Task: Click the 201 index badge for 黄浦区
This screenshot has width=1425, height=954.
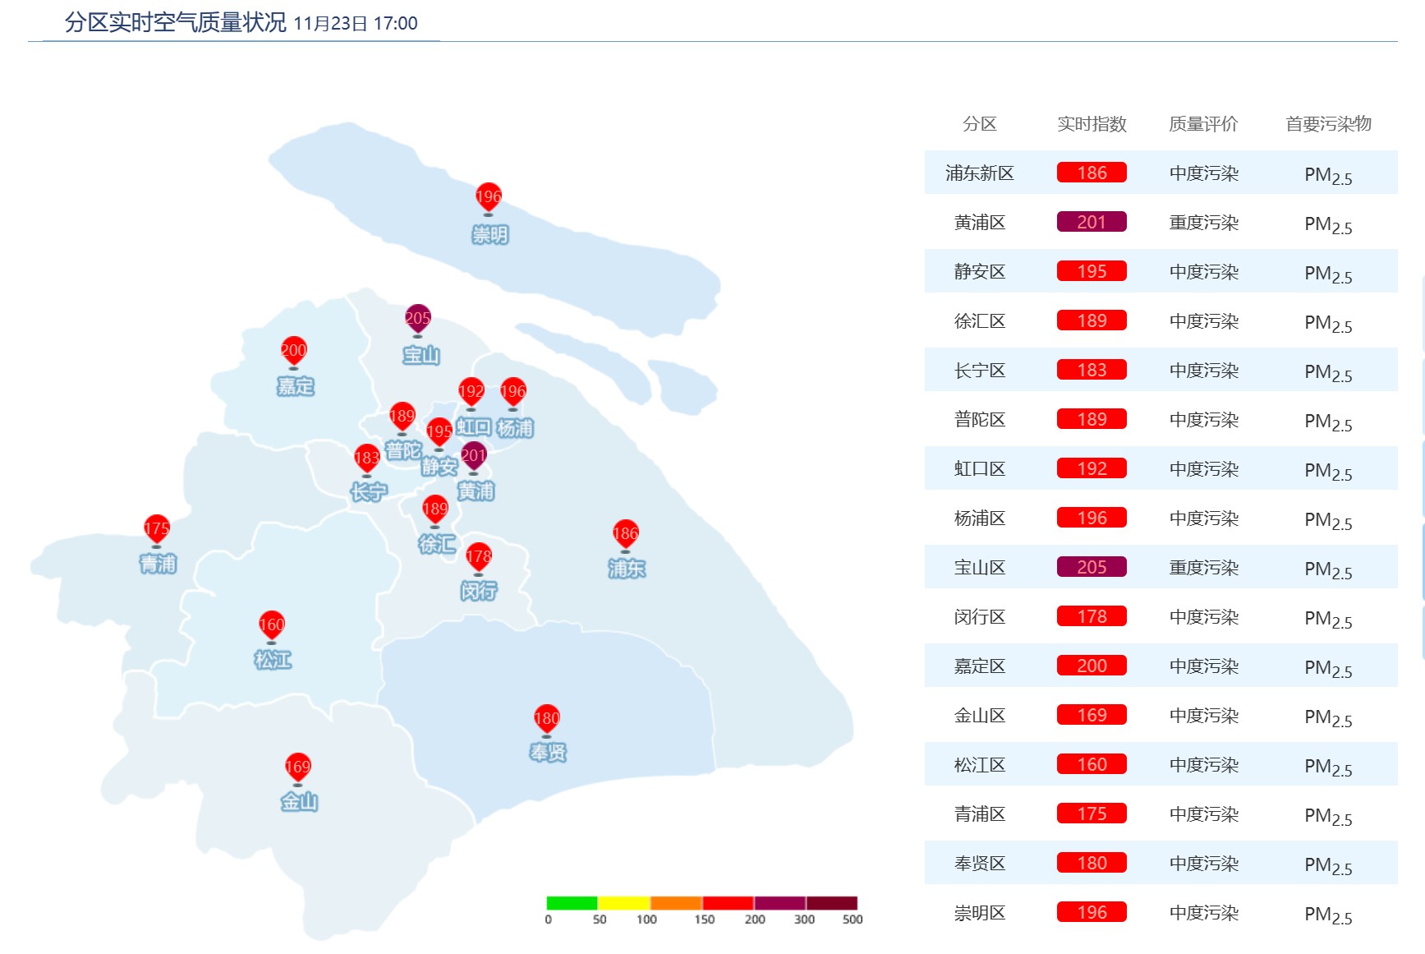Action: 1091,222
